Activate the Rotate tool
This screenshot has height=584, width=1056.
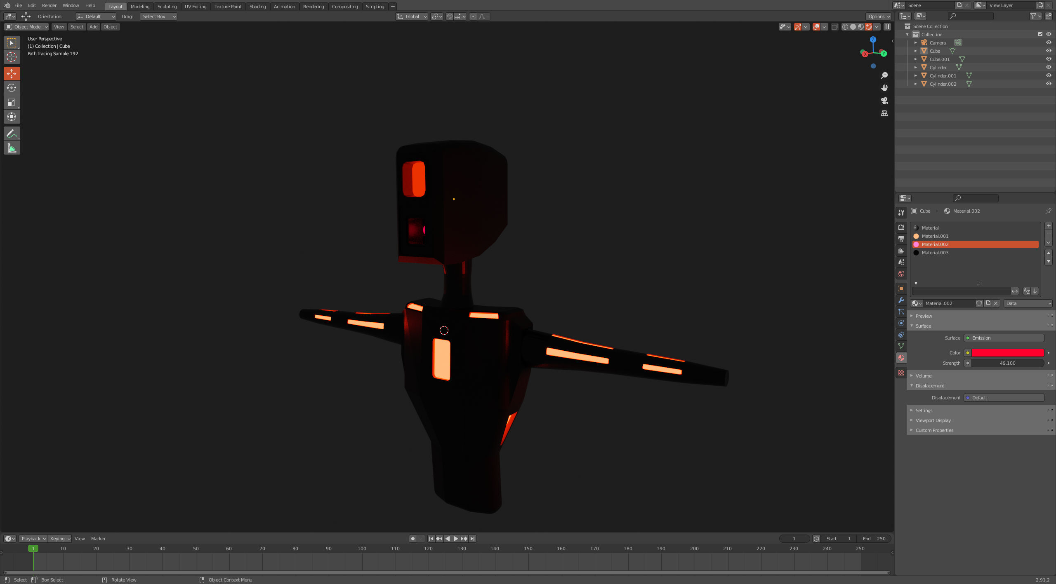pyautogui.click(x=12, y=88)
